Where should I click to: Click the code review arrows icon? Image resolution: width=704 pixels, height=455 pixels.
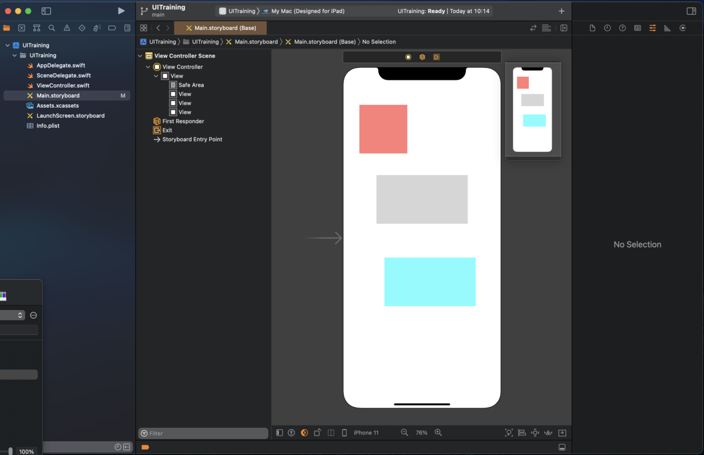click(533, 28)
